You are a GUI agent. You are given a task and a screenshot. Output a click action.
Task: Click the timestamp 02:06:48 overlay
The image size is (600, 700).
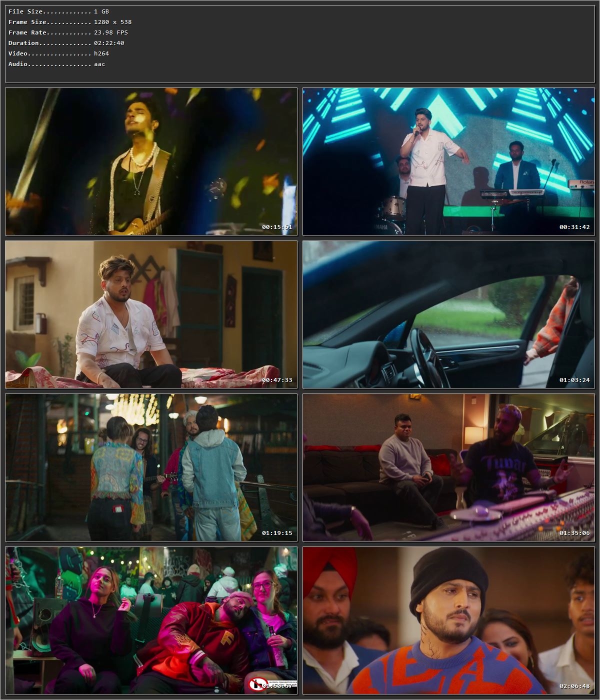point(575,687)
